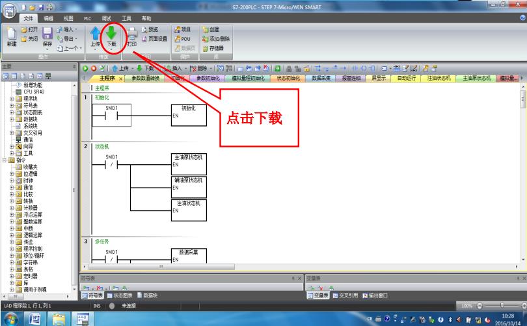Viewport: 527px width, 326px height.
Task: Expand the 程序块 tree node
Action: 12,98
